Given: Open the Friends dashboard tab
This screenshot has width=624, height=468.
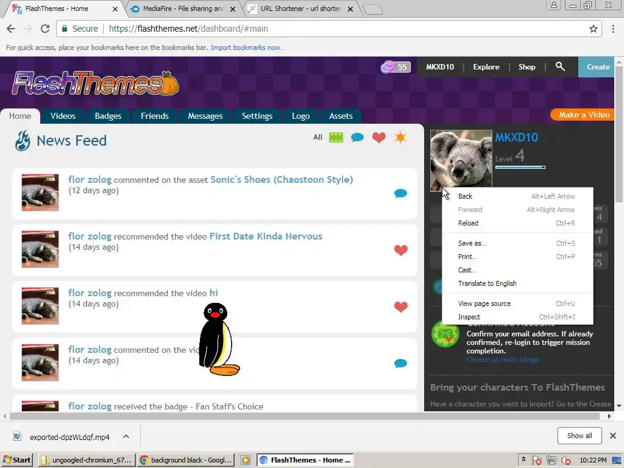Looking at the screenshot, I should tap(154, 116).
